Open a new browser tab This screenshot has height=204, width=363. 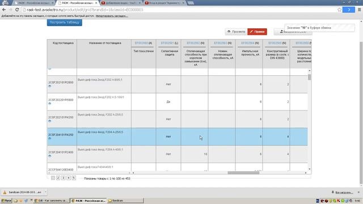[x=191, y=3]
